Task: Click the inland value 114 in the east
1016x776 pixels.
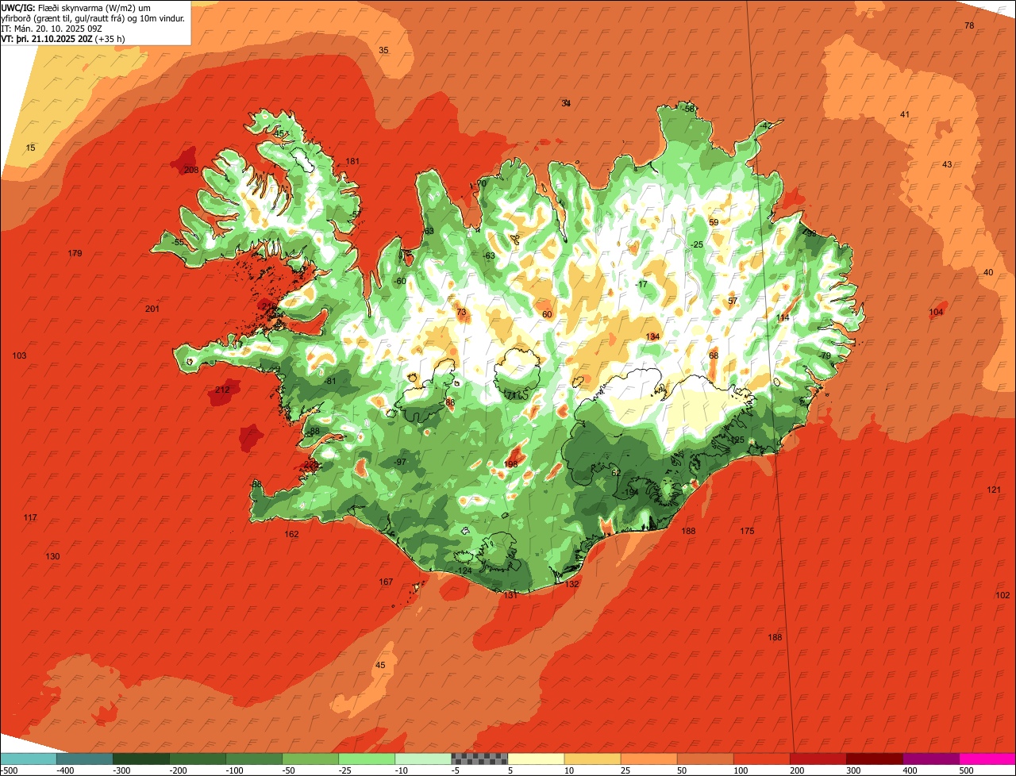Action: tap(783, 317)
